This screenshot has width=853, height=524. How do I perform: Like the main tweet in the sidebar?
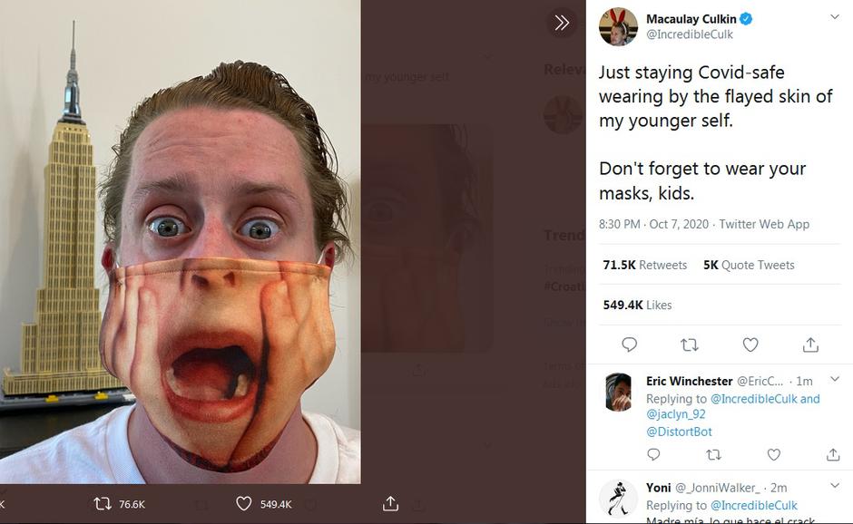(x=750, y=344)
